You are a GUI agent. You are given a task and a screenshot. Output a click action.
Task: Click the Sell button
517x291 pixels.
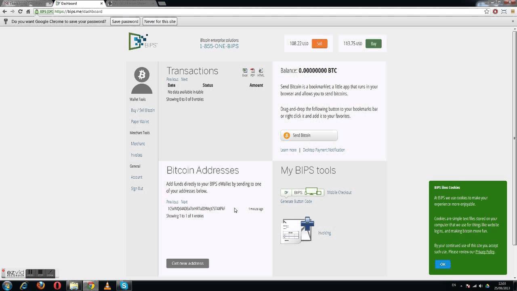pyautogui.click(x=319, y=44)
